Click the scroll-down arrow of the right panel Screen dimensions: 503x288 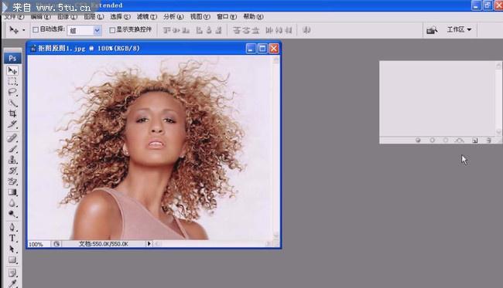498,131
